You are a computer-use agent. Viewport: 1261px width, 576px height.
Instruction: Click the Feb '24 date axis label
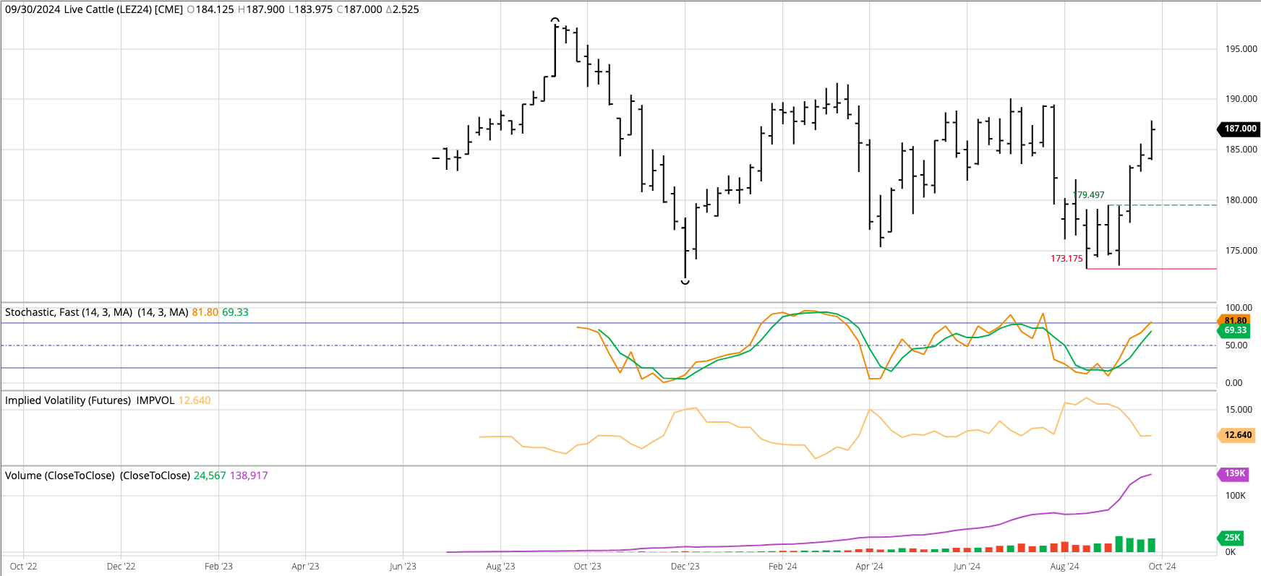tap(783, 567)
